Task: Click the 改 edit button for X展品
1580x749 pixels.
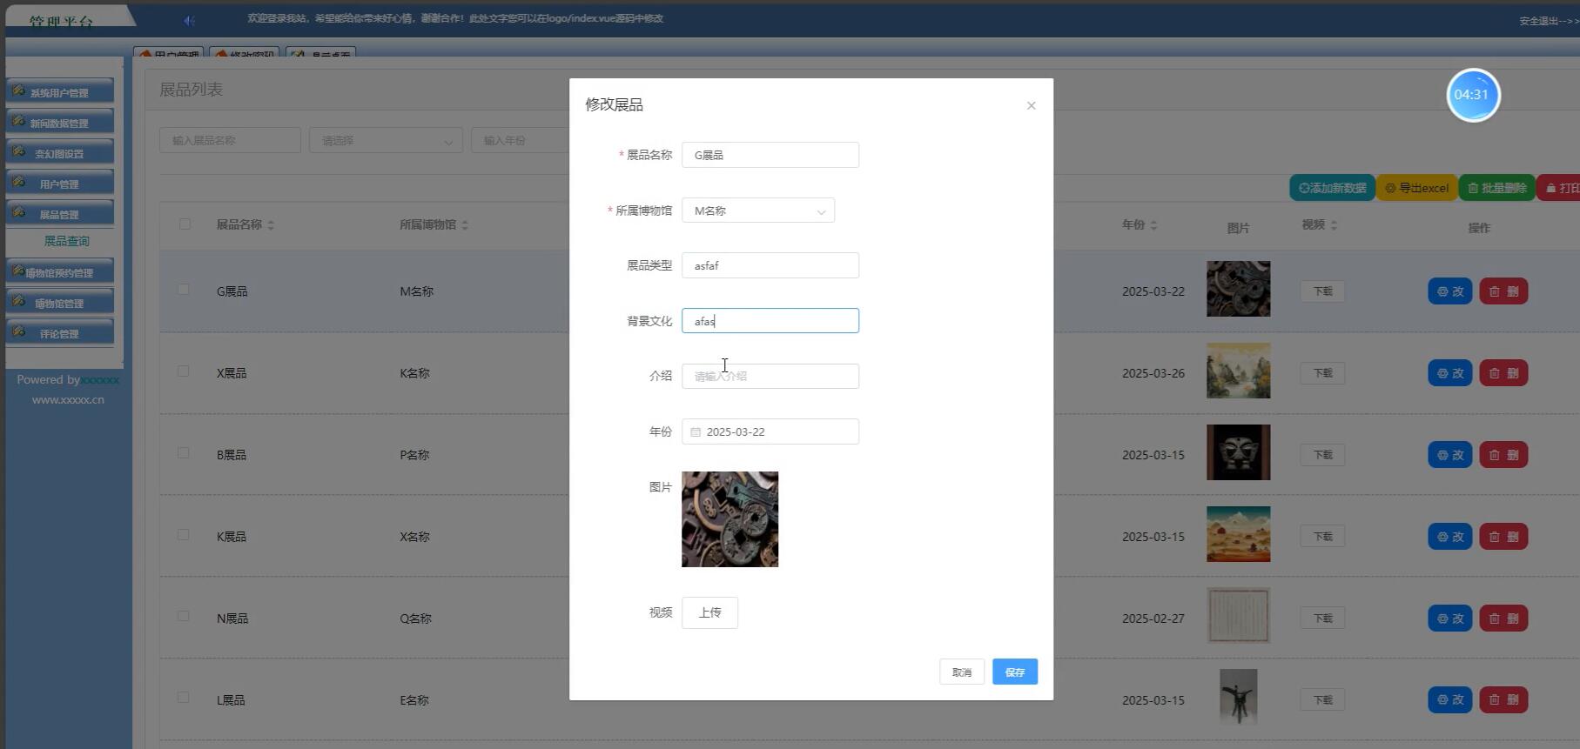Action: (1449, 373)
